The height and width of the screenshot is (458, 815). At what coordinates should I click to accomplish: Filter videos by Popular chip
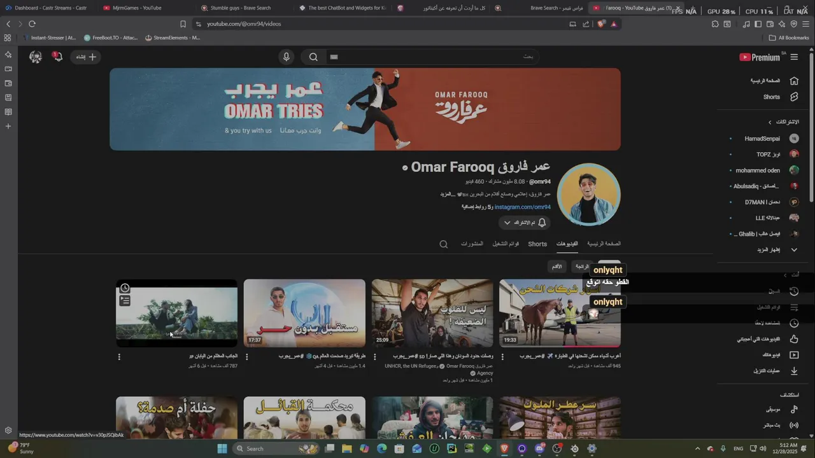coord(582,267)
